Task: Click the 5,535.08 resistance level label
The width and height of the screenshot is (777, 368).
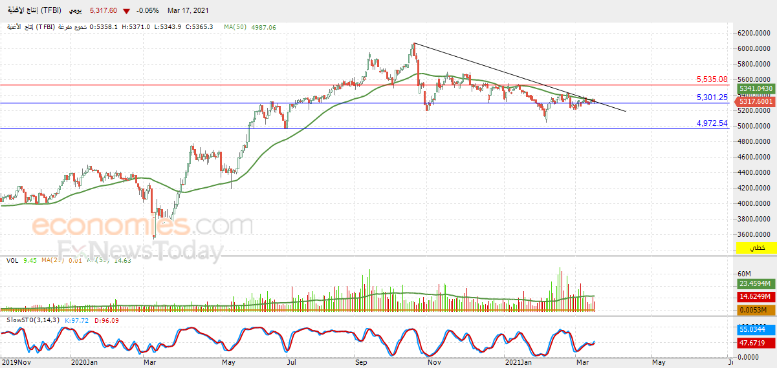Action: pyautogui.click(x=712, y=79)
